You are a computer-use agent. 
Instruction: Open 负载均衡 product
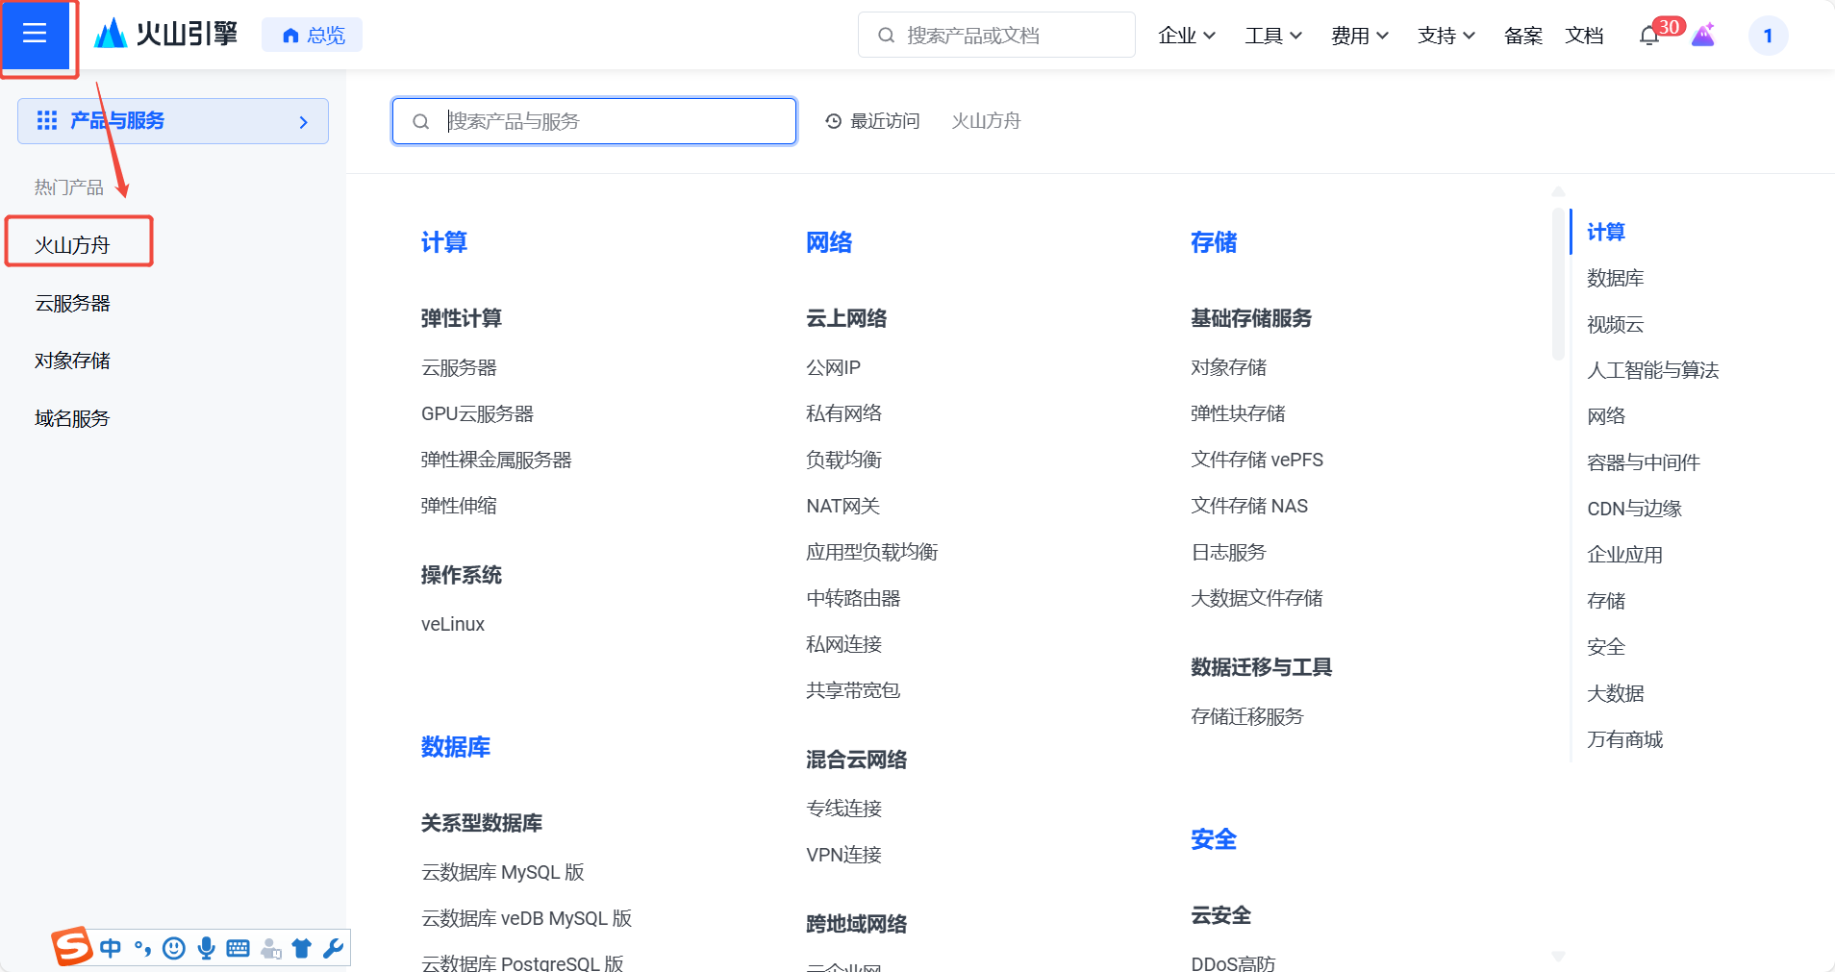tap(844, 460)
